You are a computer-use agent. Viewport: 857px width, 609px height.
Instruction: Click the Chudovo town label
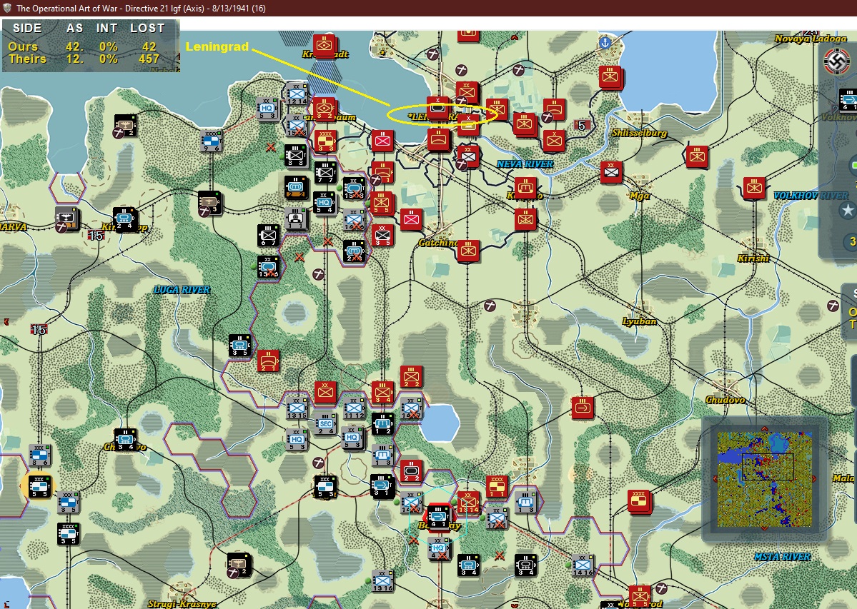[725, 400]
